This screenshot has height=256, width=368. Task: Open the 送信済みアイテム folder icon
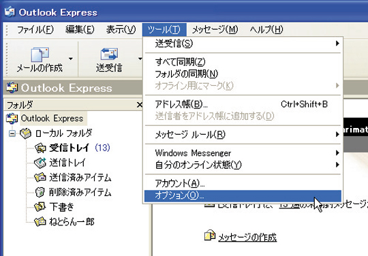coord(40,178)
